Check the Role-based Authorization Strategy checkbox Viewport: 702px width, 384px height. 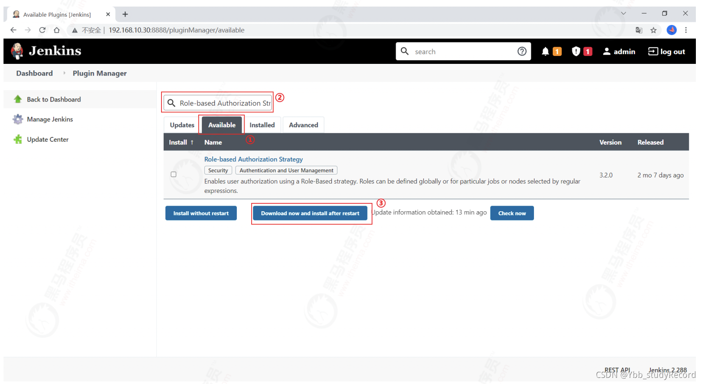tap(174, 175)
